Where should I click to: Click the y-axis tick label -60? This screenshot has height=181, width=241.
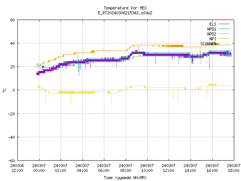[x=12, y=161]
